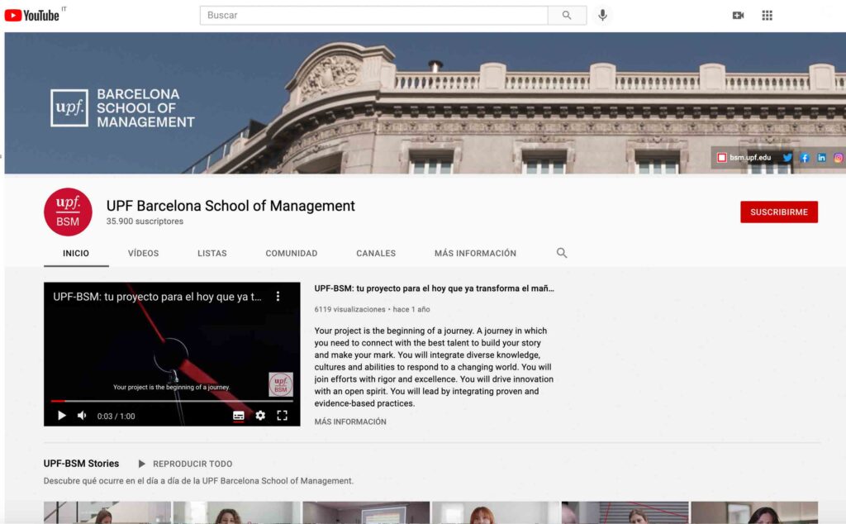This screenshot has width=846, height=524.
Task: Open the bsm.upf.edu banner link
Action: pyautogui.click(x=744, y=158)
